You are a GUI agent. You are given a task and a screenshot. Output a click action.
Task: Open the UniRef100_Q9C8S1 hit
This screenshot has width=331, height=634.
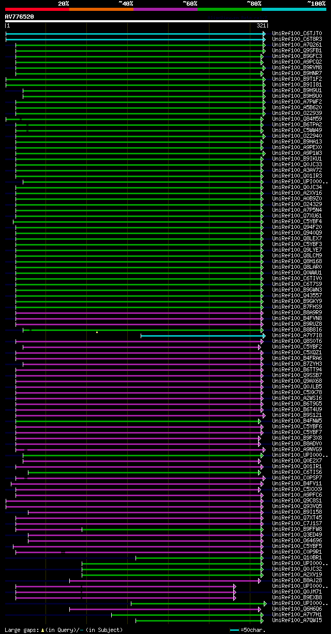(x=297, y=501)
